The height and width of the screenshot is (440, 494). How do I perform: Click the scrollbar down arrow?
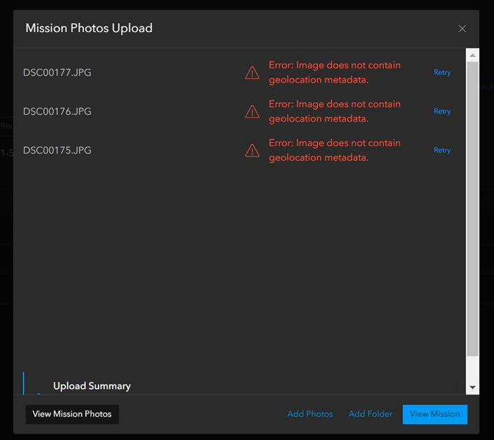pos(472,388)
